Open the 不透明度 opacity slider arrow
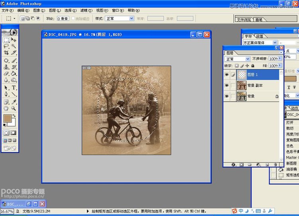The image size is (299, 216). click(280, 59)
